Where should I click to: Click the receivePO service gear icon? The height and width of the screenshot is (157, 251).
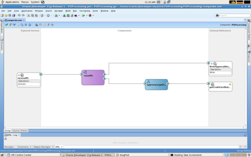[22, 75]
